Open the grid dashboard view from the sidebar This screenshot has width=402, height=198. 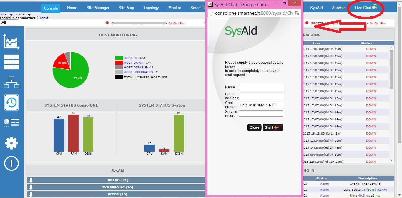tap(12, 62)
